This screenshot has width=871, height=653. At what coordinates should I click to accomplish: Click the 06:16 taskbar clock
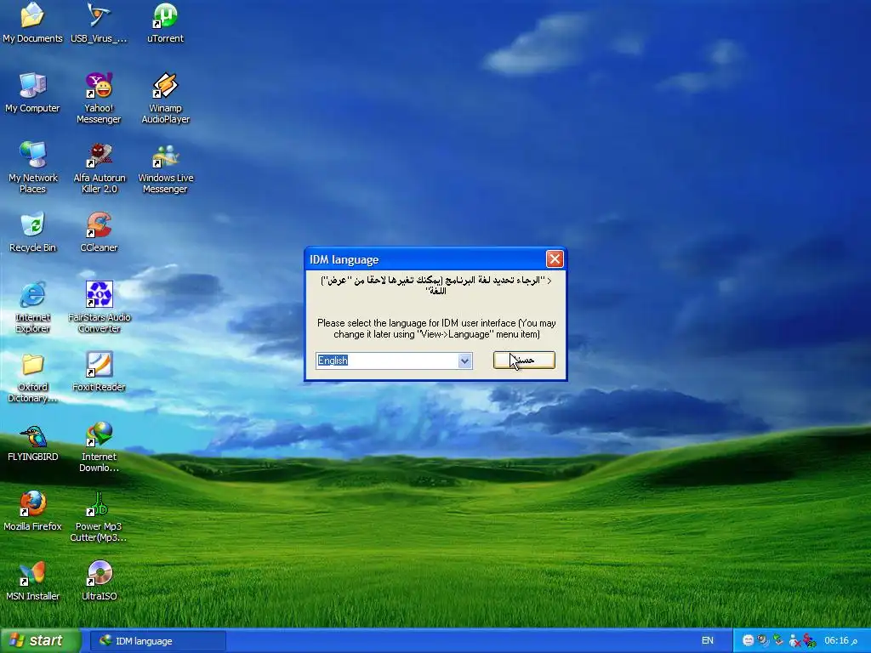coord(841,641)
